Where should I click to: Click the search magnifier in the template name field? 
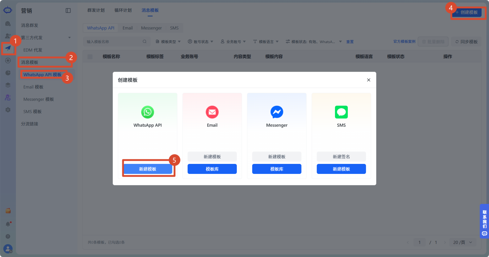coord(145,42)
